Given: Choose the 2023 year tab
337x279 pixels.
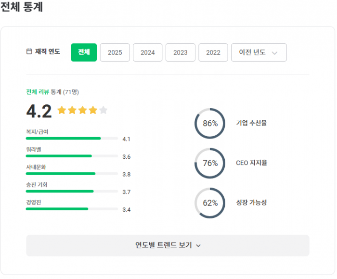Looking at the screenshot, I should 180,52.
